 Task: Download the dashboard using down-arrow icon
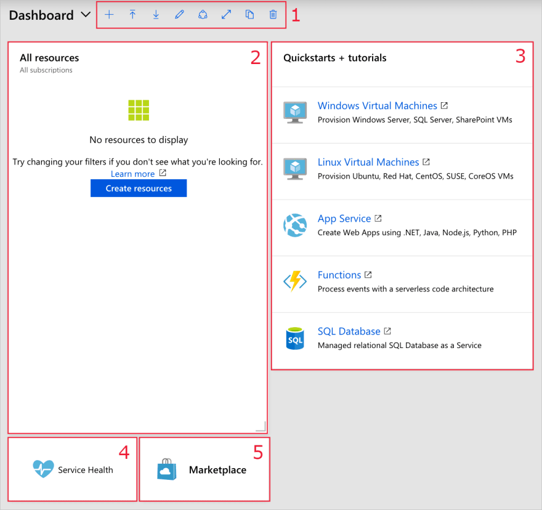tap(156, 15)
